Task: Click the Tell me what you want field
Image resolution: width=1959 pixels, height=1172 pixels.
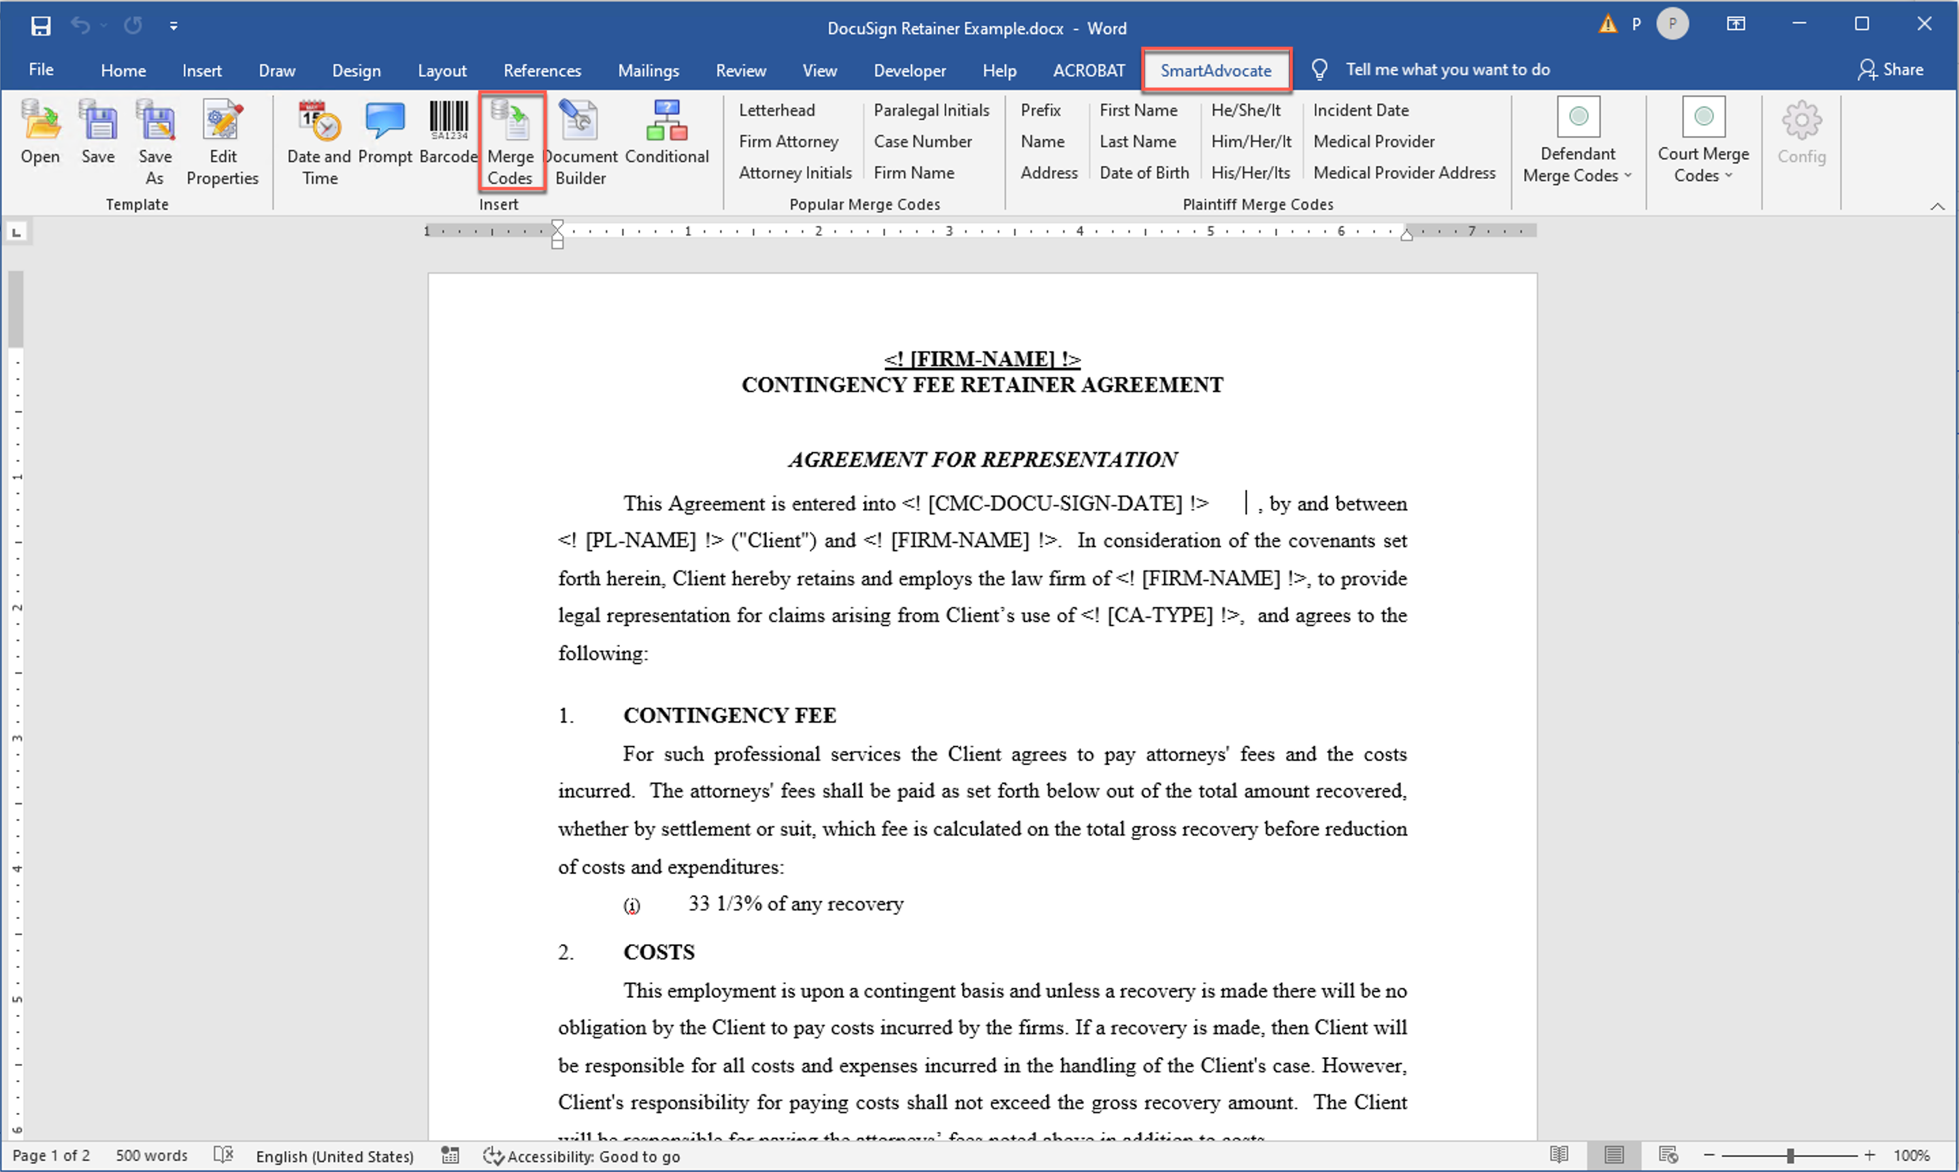Action: (1446, 69)
